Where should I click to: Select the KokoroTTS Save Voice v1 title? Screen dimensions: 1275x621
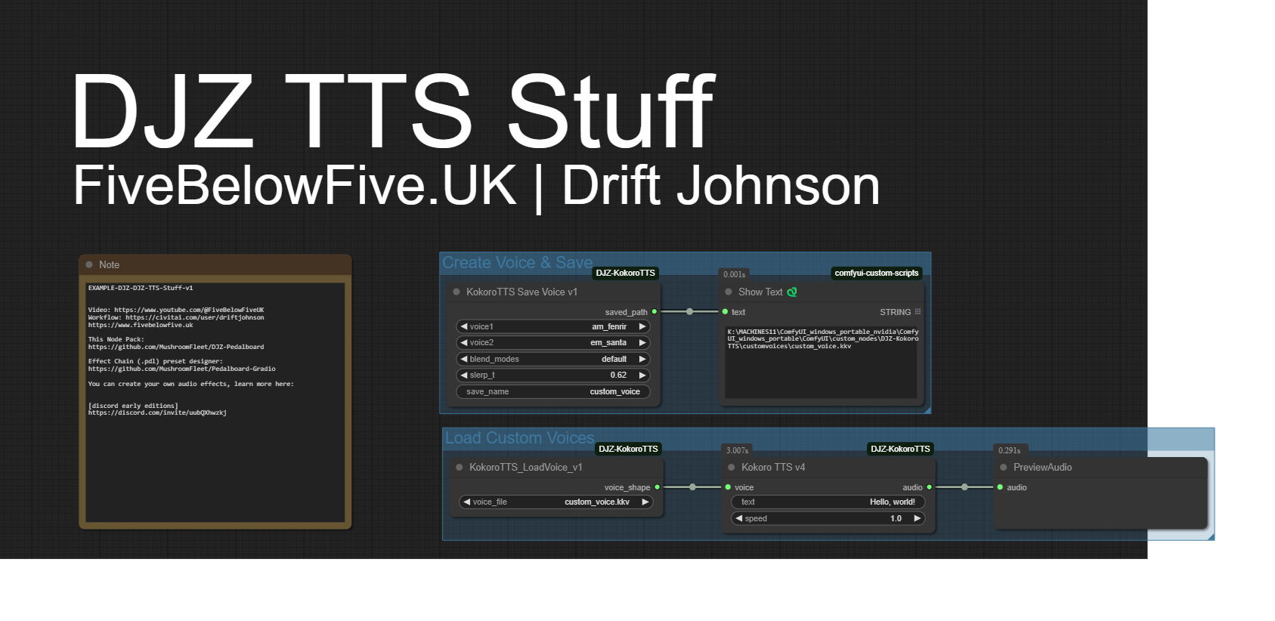point(521,292)
